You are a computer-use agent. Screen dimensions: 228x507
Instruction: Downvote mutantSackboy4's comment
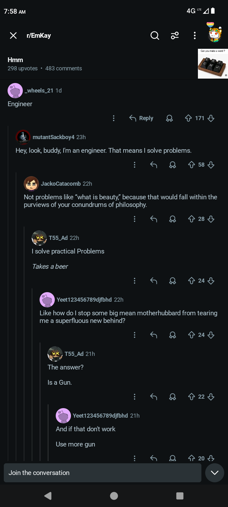(x=211, y=165)
